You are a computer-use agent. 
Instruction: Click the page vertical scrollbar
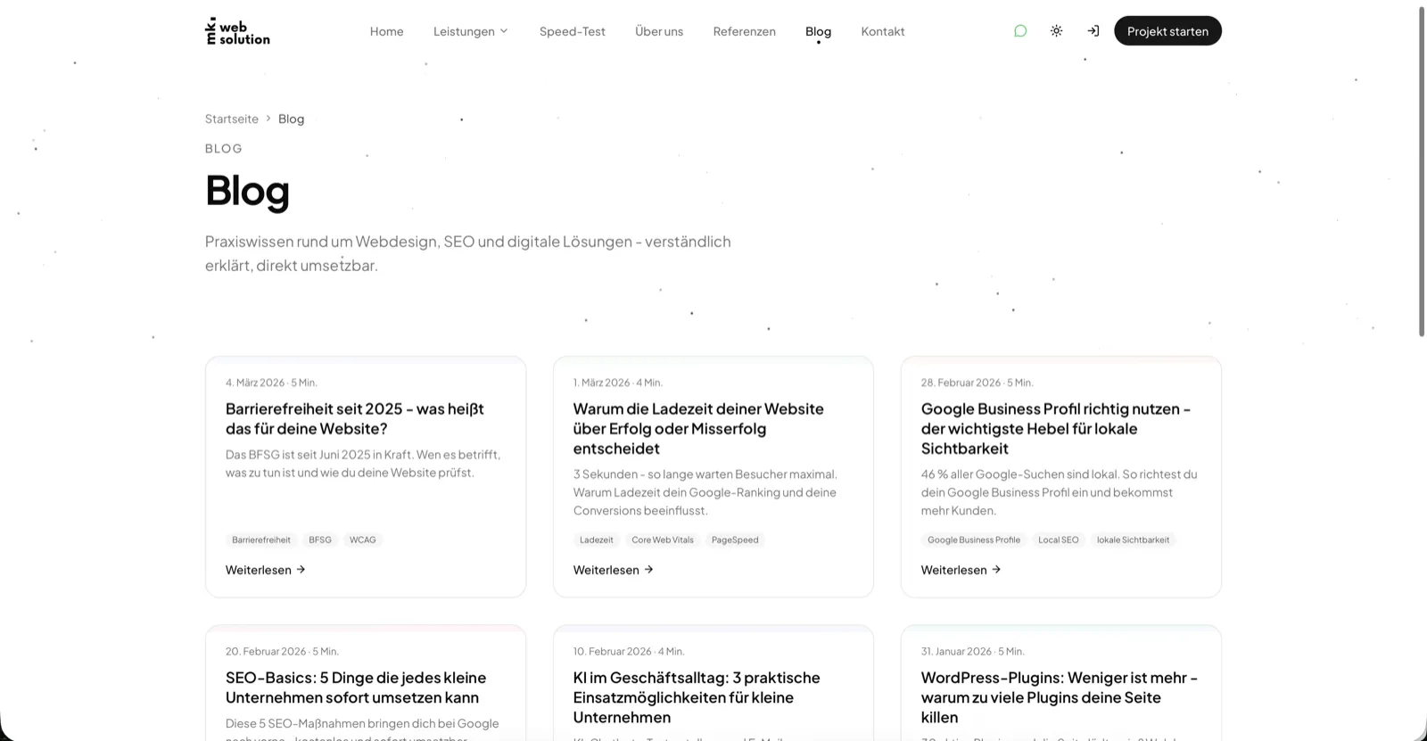point(1422,171)
